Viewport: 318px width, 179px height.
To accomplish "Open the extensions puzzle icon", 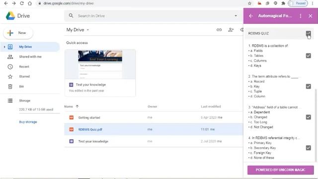I will [283, 3].
